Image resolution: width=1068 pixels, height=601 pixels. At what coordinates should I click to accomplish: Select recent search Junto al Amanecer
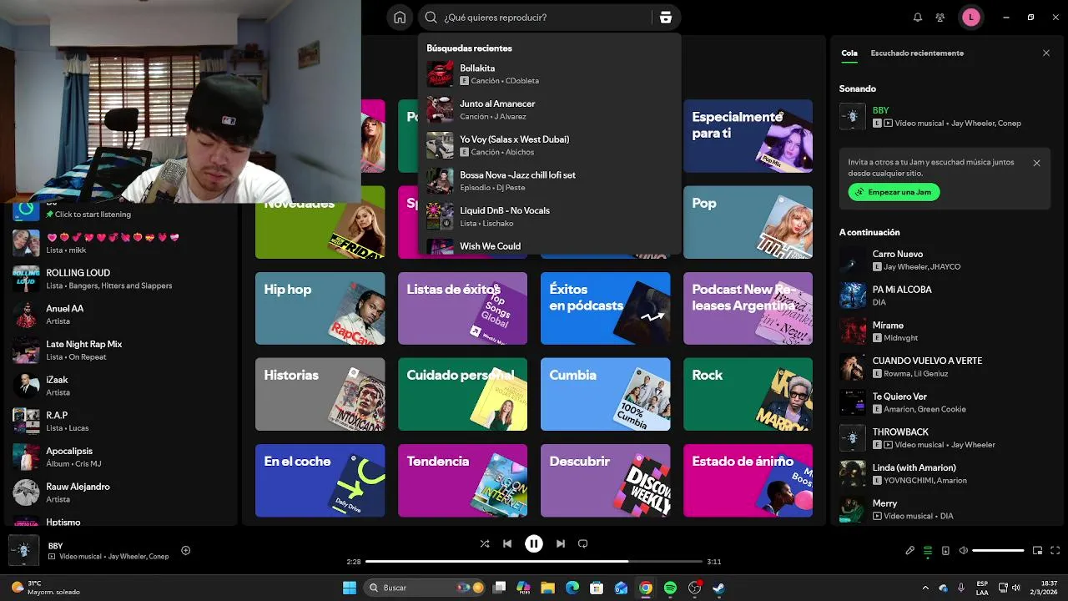coord(549,110)
